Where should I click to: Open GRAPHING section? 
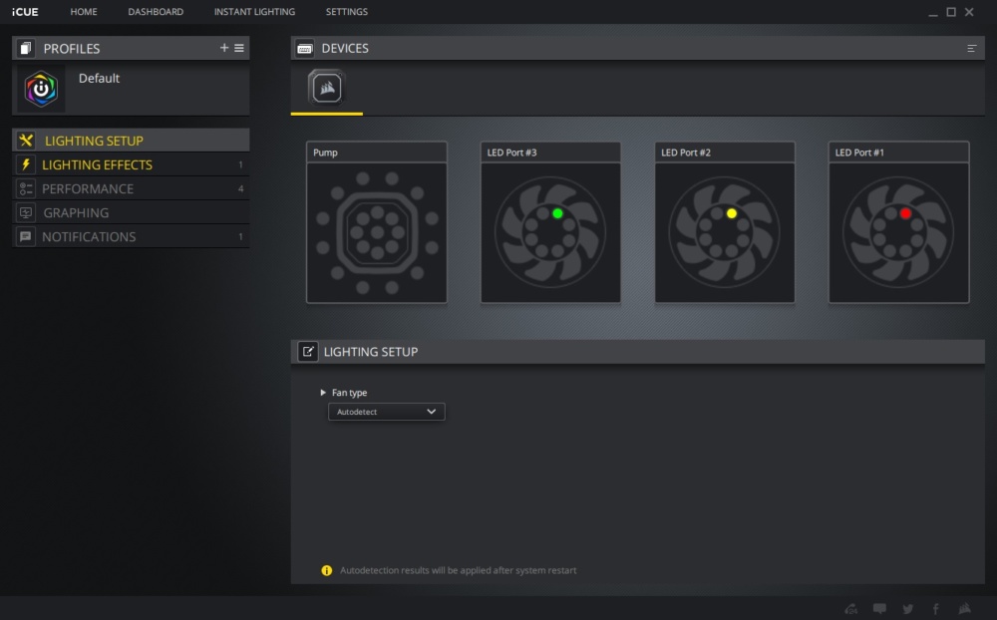(131, 212)
